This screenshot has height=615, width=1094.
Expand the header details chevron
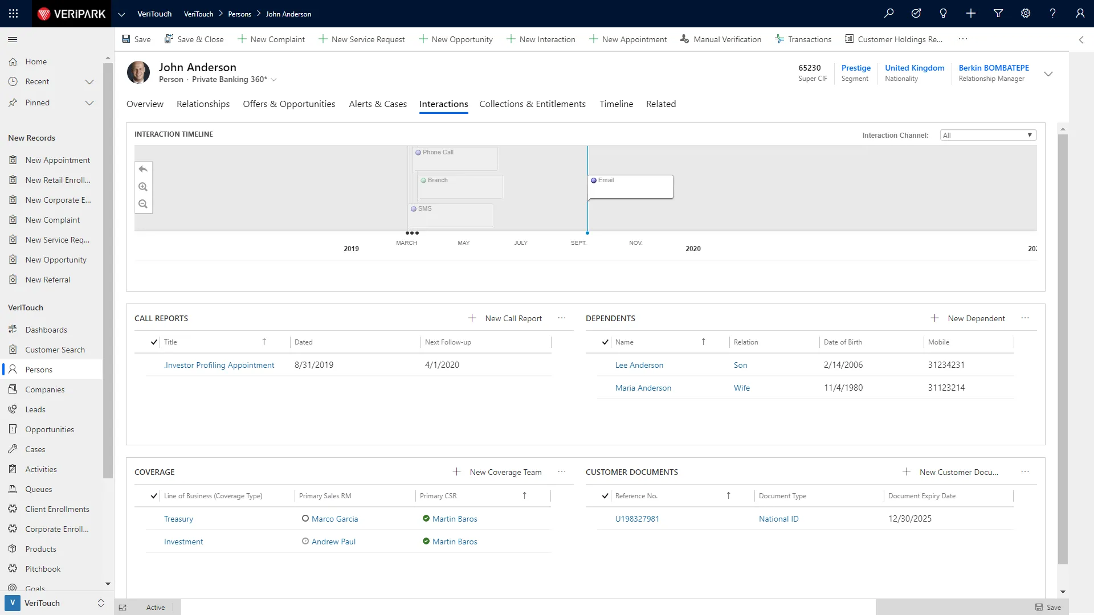1048,74
